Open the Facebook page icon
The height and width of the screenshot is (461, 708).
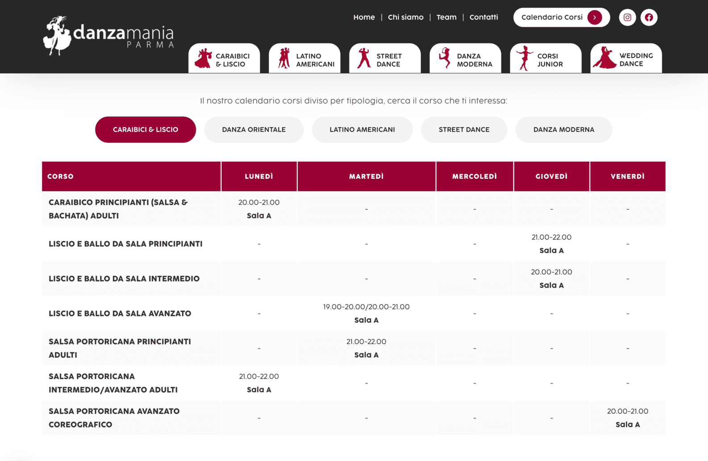pos(649,17)
